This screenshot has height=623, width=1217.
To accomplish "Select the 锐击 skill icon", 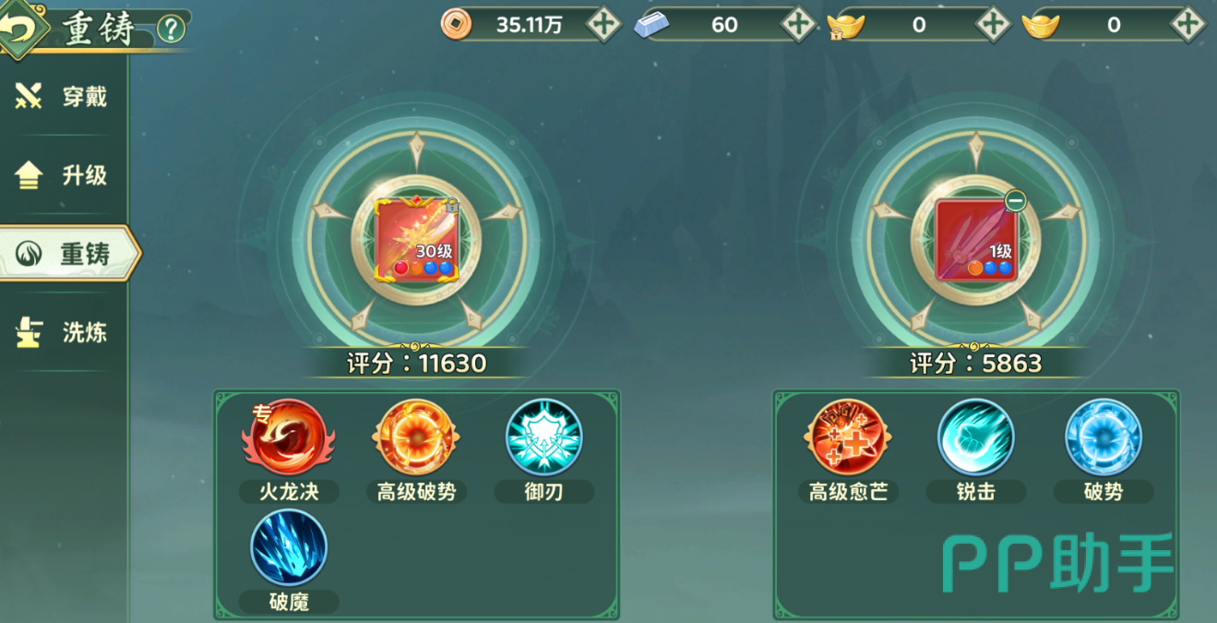I will [x=975, y=437].
